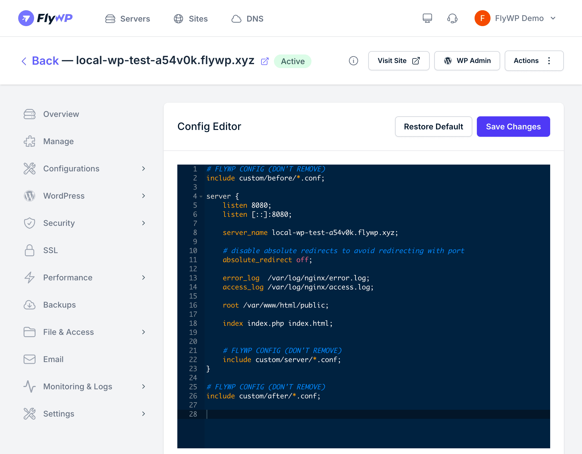Expand the Security submenu chevron

144,223
